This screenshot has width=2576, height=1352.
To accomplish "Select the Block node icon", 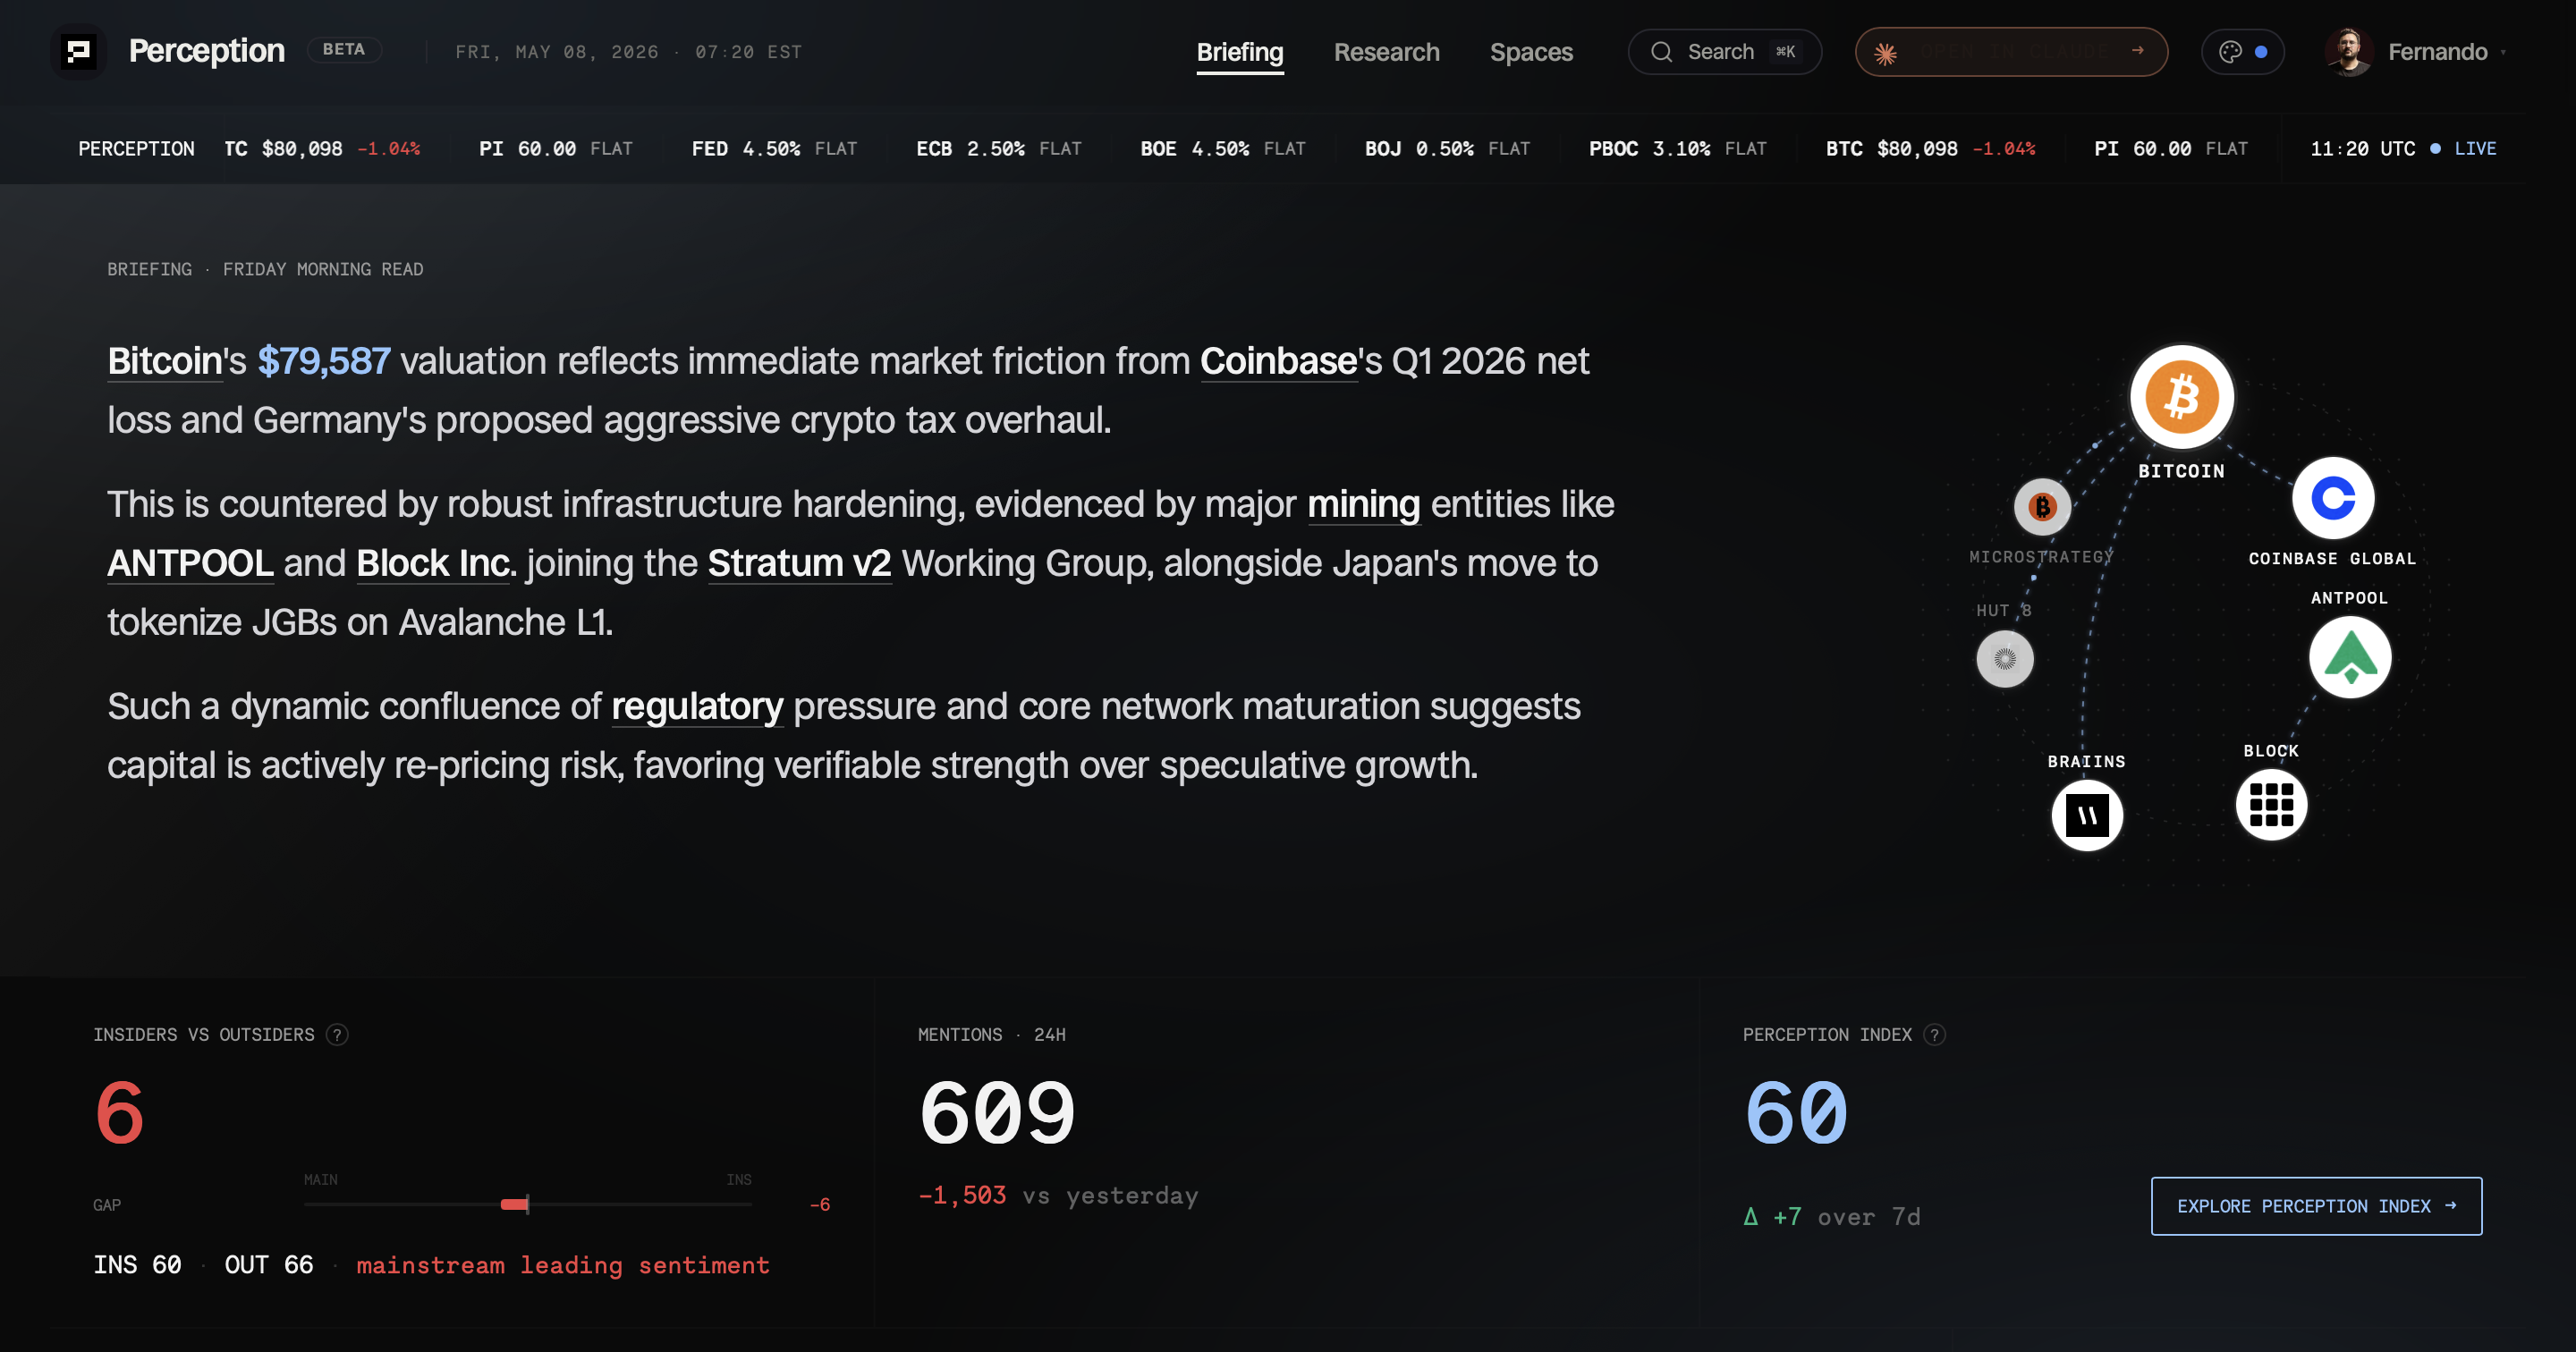I will click(2271, 804).
